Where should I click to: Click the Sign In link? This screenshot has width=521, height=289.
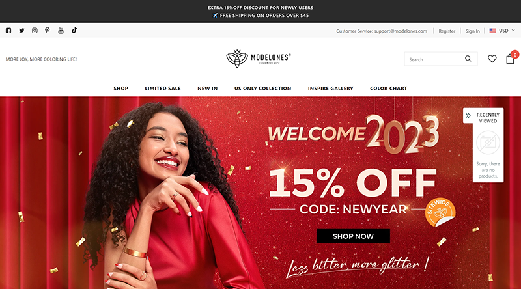(472, 31)
